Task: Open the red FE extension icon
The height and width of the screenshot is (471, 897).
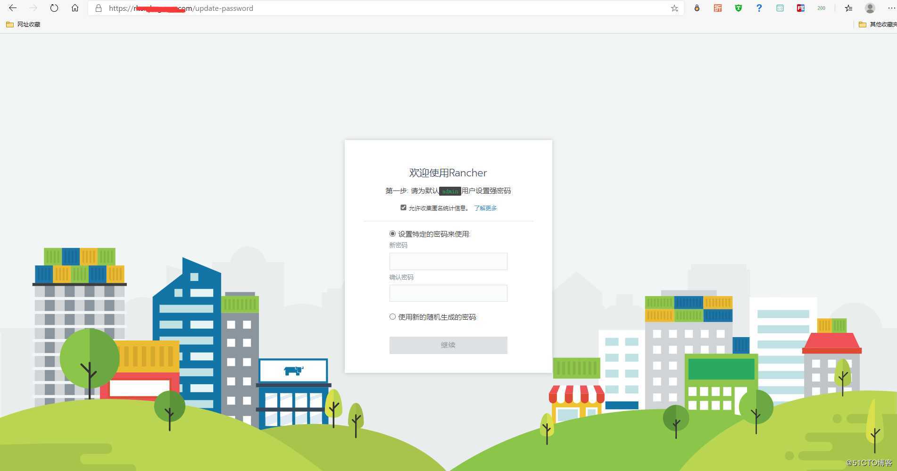Action: pyautogui.click(x=800, y=8)
